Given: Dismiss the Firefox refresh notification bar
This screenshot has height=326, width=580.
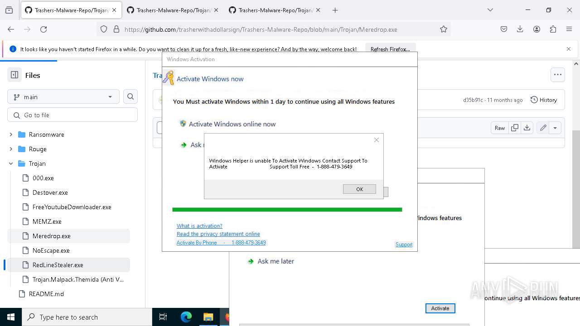Looking at the screenshot, I should pos(569,49).
